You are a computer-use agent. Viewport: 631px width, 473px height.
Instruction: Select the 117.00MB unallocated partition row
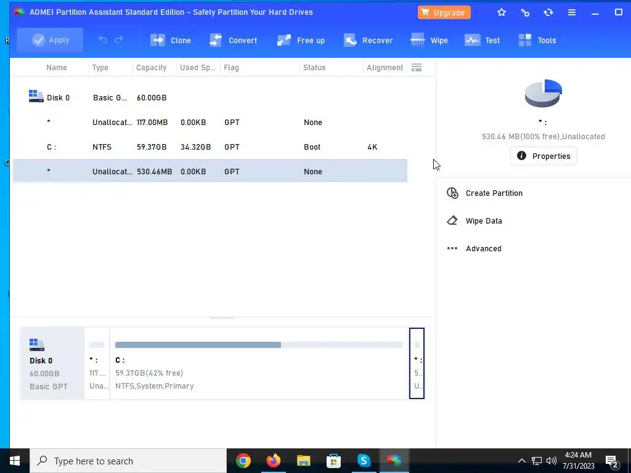pos(210,123)
